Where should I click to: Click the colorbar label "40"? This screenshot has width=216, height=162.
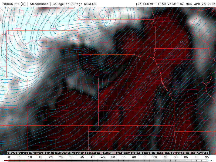(92, 157)
